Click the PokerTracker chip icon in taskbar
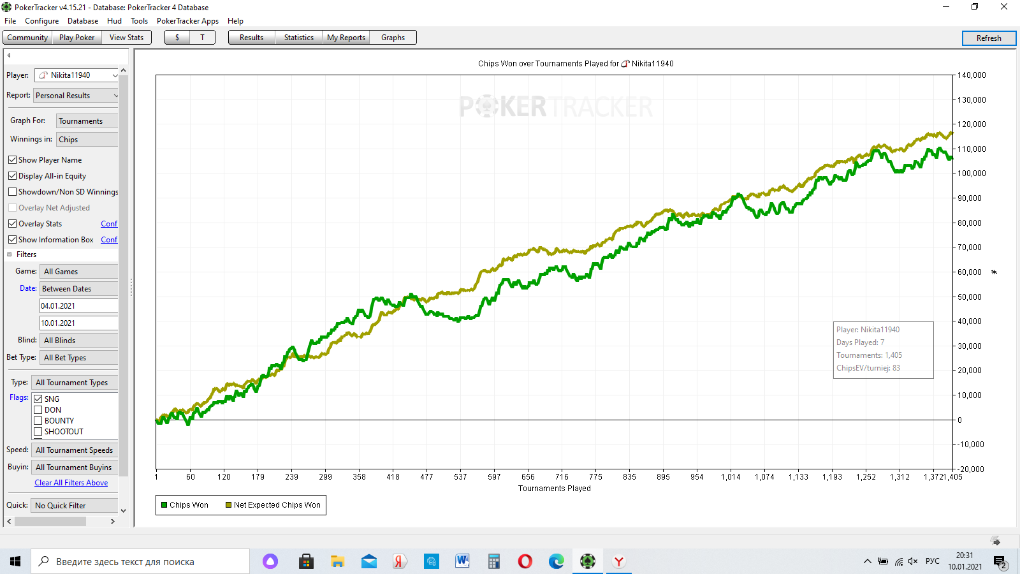1020x574 pixels. tap(587, 561)
